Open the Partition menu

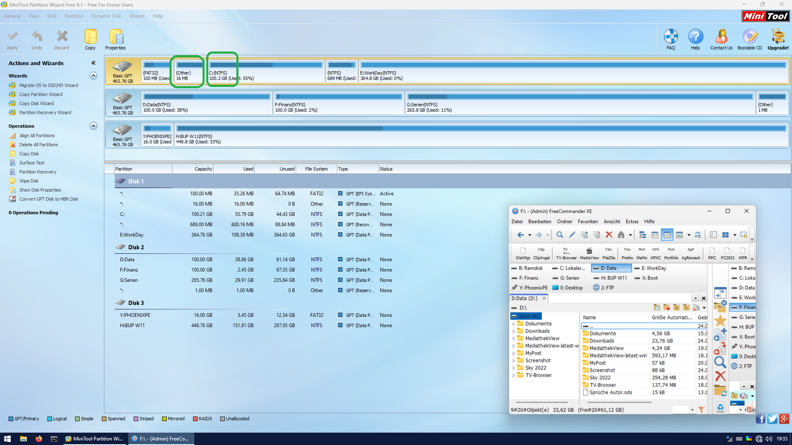[74, 16]
